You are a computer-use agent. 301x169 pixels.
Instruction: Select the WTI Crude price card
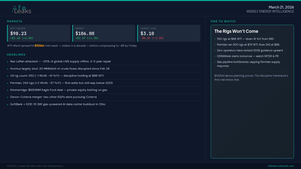[39, 33]
